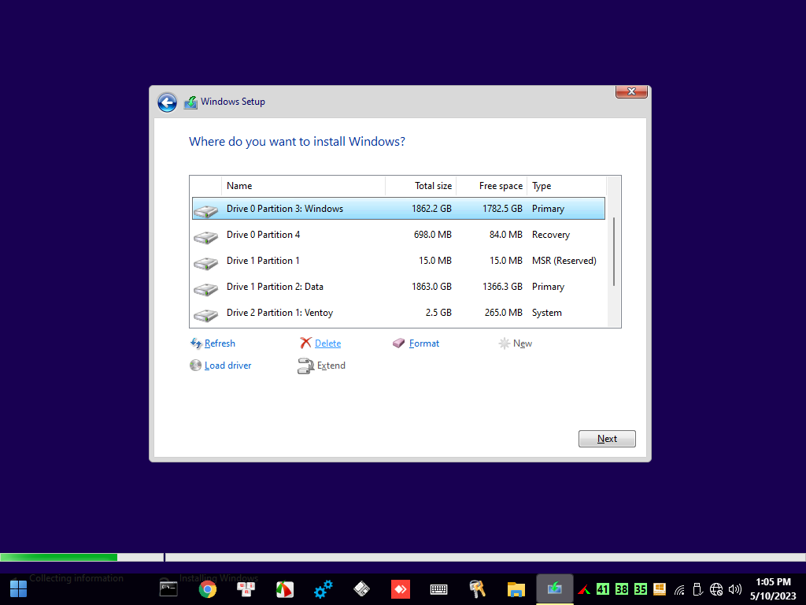Viewport: 806px width, 605px height.
Task: Go back with the blue arrow button
Action: (167, 102)
